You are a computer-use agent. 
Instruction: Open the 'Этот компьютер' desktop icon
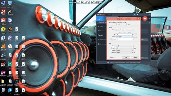[x=3, y=4]
